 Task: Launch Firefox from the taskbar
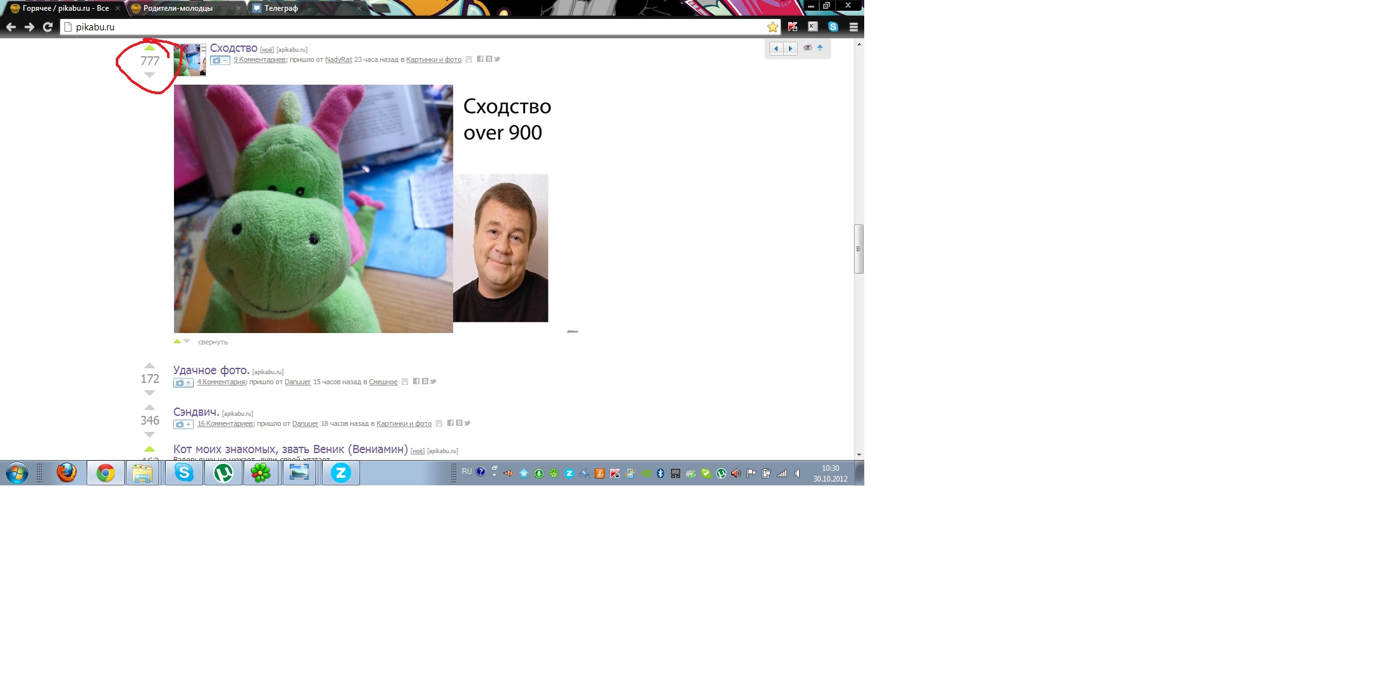(x=66, y=473)
